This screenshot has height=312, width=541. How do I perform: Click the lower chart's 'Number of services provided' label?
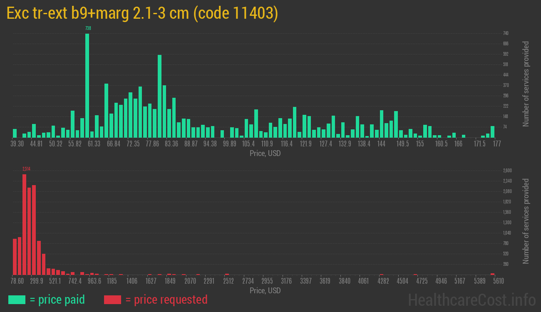[526, 221]
